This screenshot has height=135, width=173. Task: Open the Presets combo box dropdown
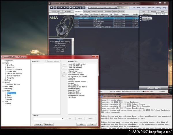click(63, 119)
